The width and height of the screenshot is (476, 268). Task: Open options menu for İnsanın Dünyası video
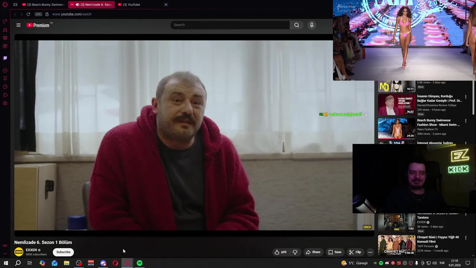(466, 97)
